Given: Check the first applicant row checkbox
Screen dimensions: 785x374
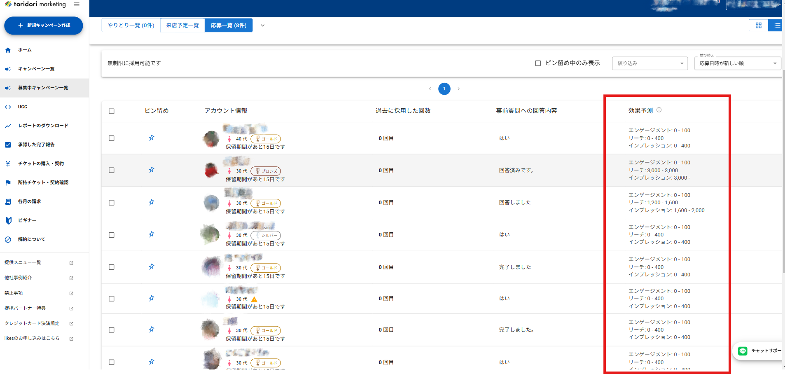Looking at the screenshot, I should point(112,138).
